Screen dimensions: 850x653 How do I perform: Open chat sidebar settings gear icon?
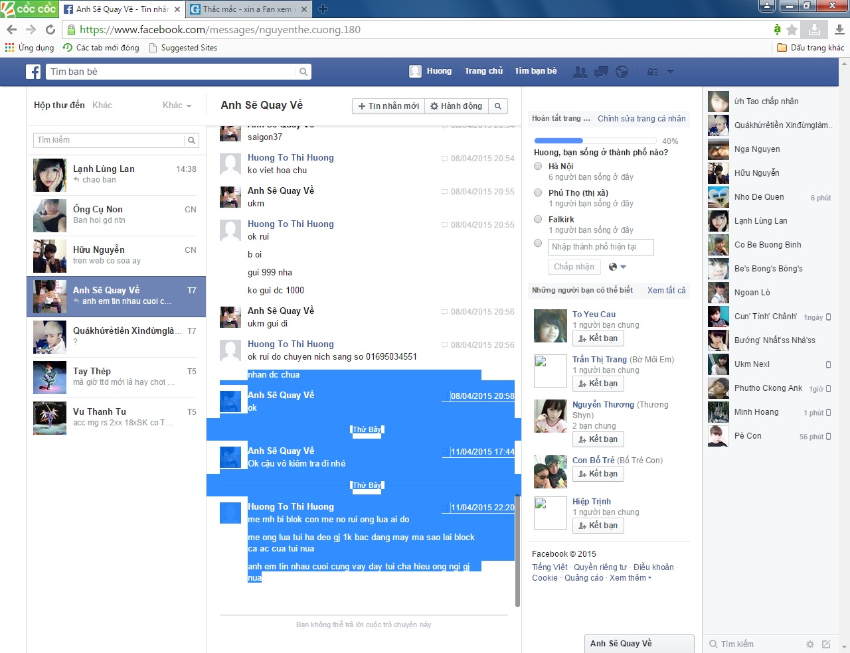coord(809,644)
